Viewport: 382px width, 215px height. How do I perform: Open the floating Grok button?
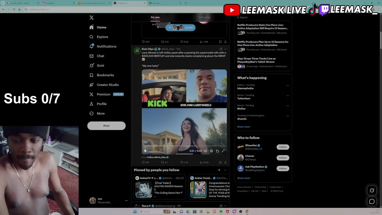coord(372,191)
